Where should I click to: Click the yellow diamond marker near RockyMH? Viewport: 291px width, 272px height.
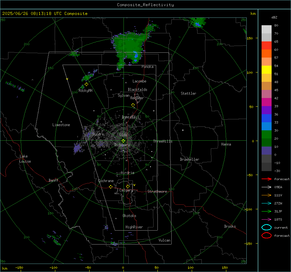86,84
